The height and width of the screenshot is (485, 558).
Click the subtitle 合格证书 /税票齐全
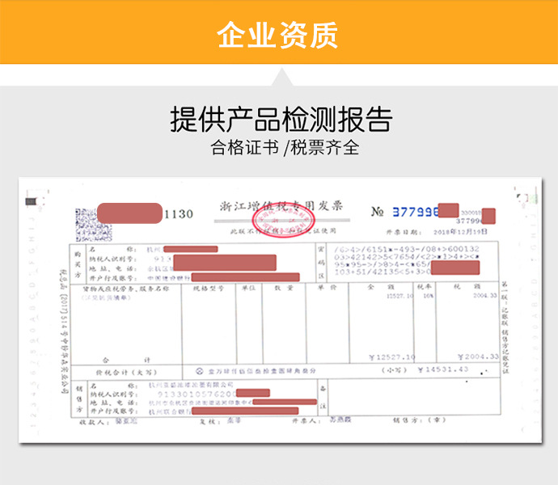pyautogui.click(x=279, y=149)
